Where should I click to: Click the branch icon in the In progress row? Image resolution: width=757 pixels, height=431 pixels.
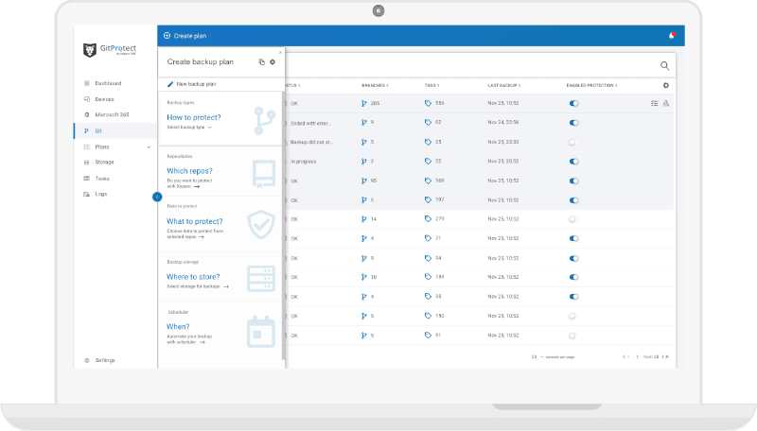364,162
